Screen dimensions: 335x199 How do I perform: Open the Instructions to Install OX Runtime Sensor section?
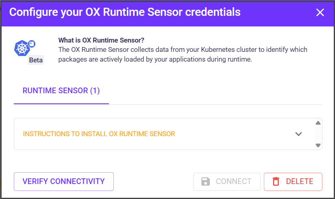(99, 134)
